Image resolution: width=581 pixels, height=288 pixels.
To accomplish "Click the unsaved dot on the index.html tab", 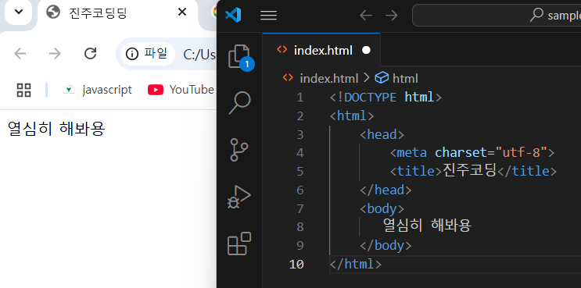I will pyautogui.click(x=366, y=50).
